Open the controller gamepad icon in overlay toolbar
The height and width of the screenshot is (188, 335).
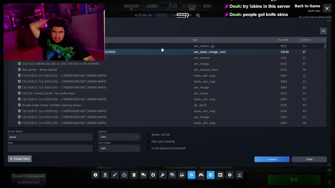click(201, 175)
